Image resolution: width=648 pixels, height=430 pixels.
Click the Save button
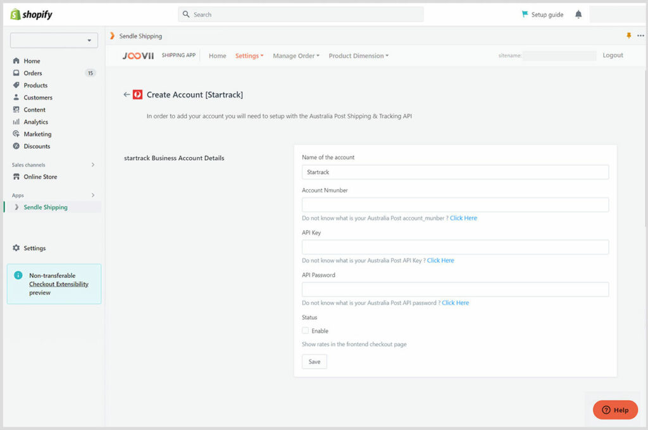click(314, 362)
